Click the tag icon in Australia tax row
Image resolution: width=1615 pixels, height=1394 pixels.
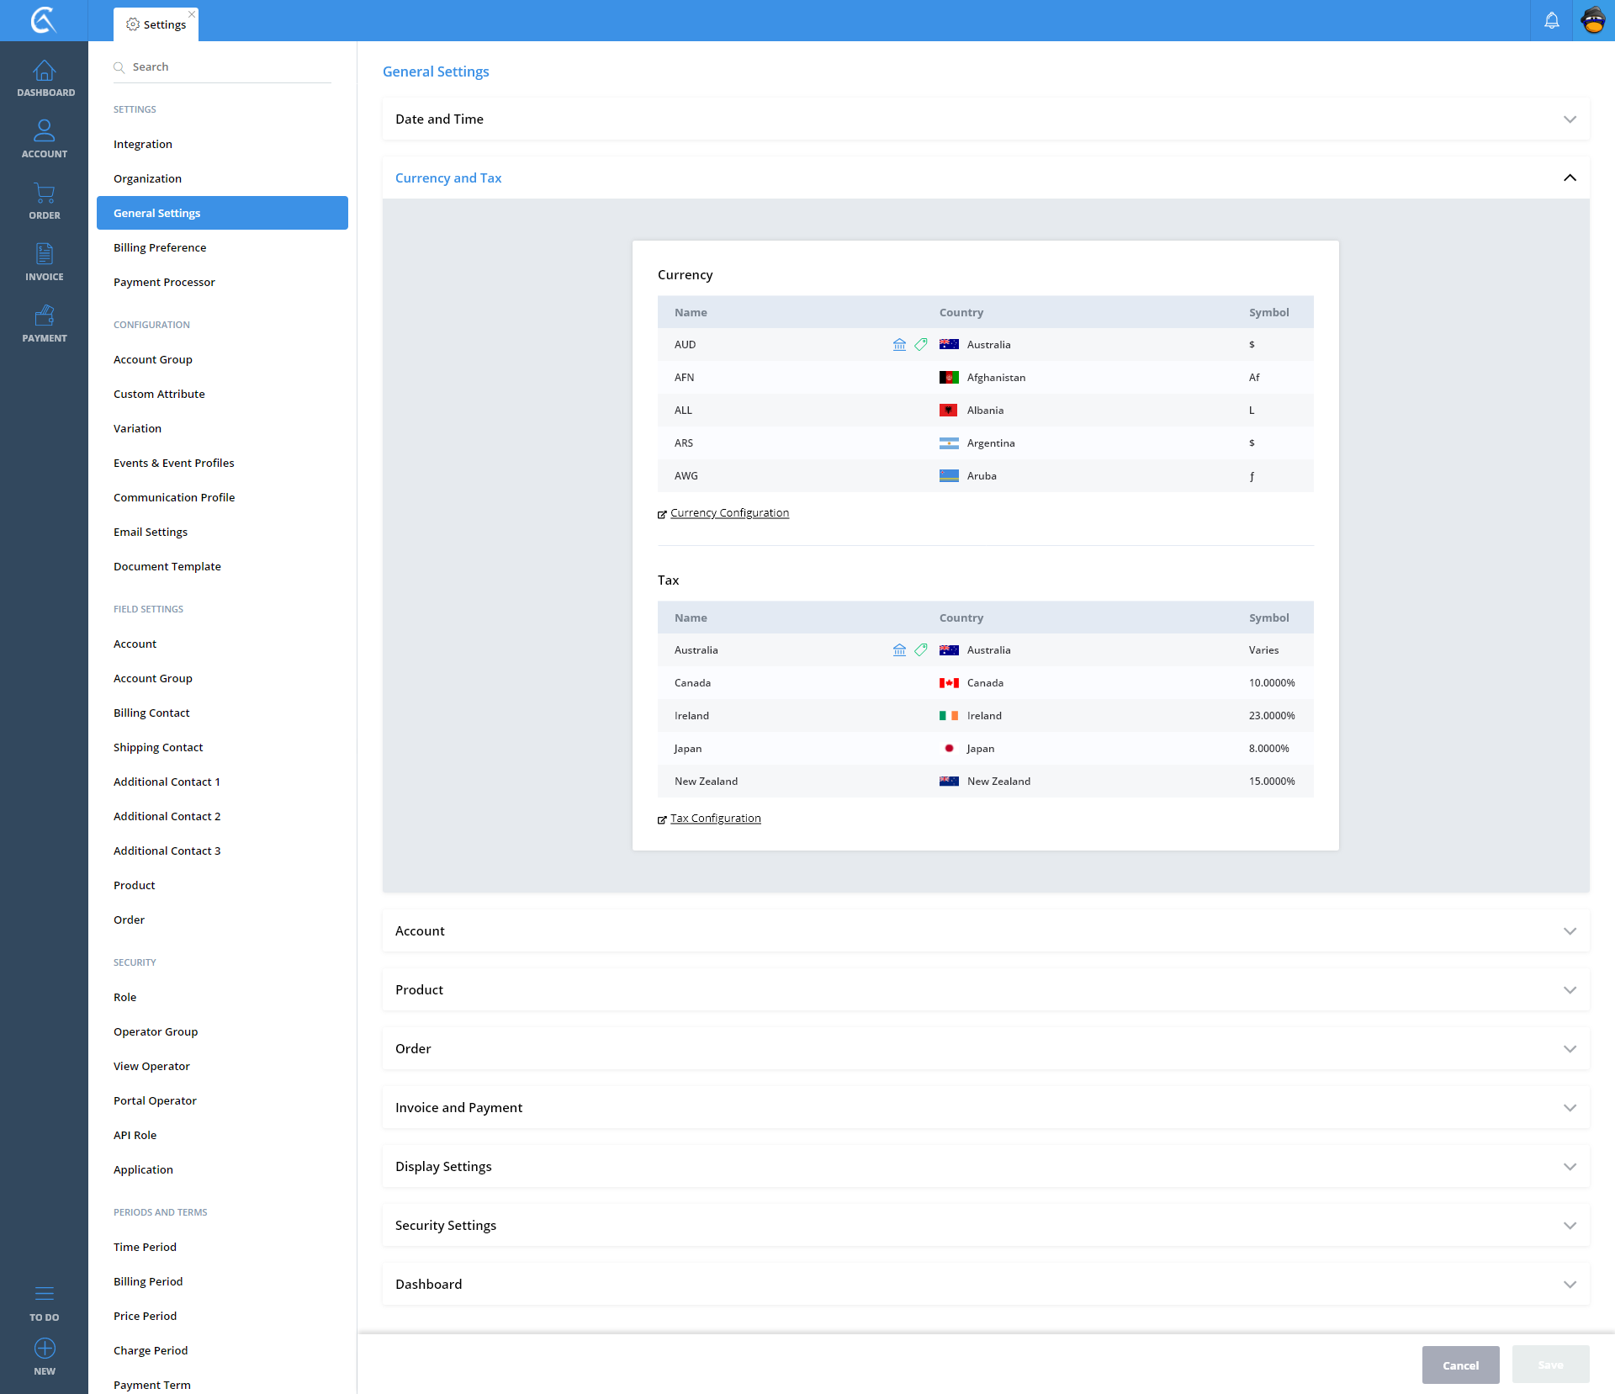click(x=921, y=650)
